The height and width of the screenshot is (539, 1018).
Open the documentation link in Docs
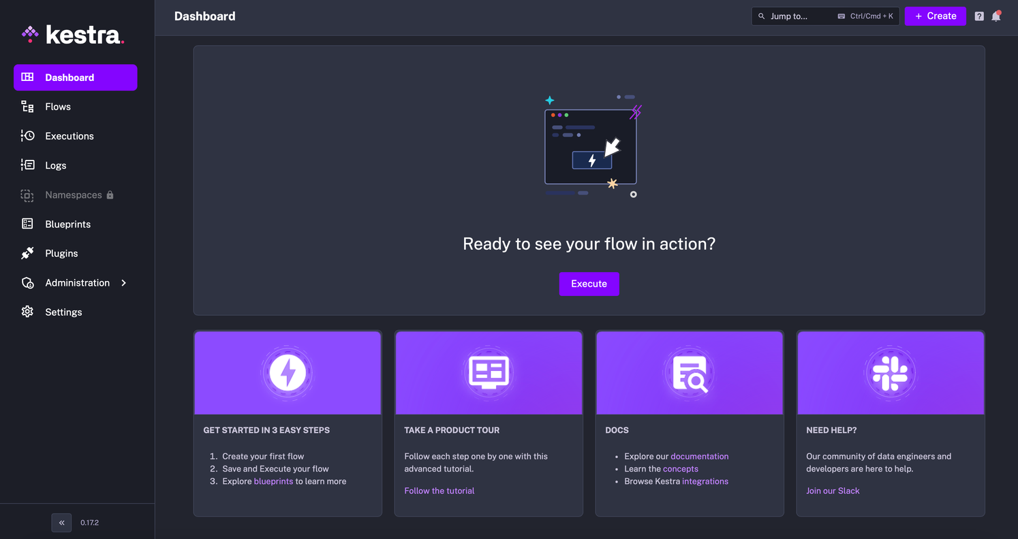699,457
